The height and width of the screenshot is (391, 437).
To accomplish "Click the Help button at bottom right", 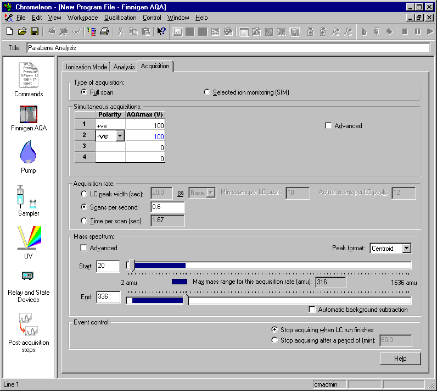I will coord(400,359).
